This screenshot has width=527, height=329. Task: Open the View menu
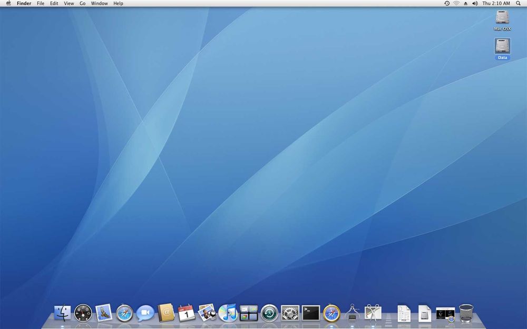[x=69, y=3]
